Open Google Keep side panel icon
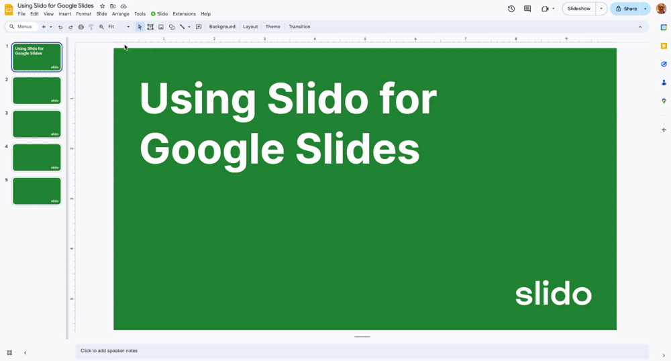The image size is (671, 361). [x=664, y=46]
